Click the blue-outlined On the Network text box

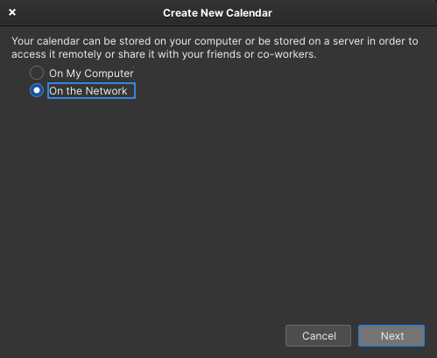(x=91, y=91)
